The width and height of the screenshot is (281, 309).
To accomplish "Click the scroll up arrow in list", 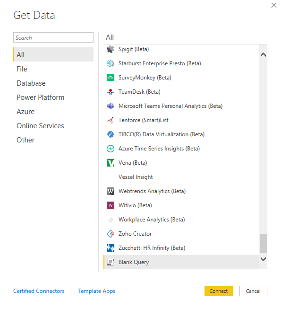I will coord(263,55).
